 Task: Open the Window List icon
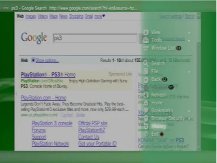pos(146,48)
